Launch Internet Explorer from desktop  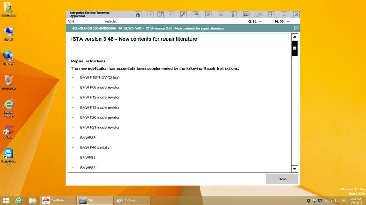(x=9, y=108)
